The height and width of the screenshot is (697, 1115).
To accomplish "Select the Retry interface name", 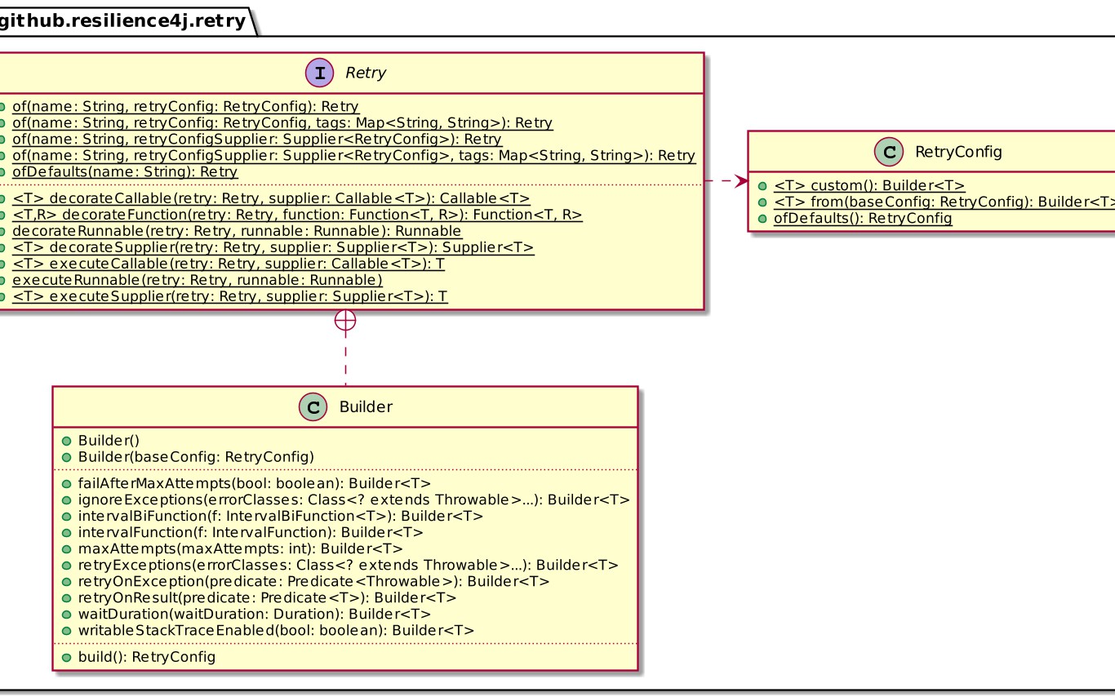I will click(365, 73).
